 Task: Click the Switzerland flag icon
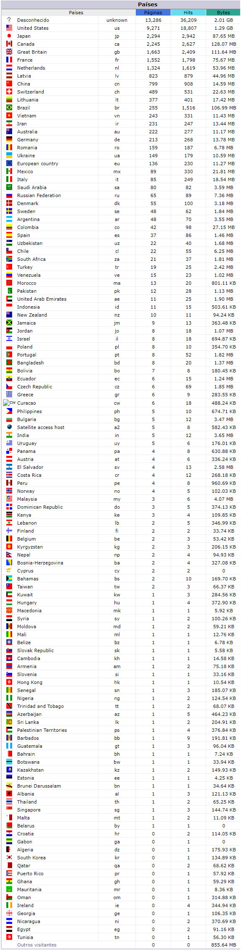click(9, 91)
